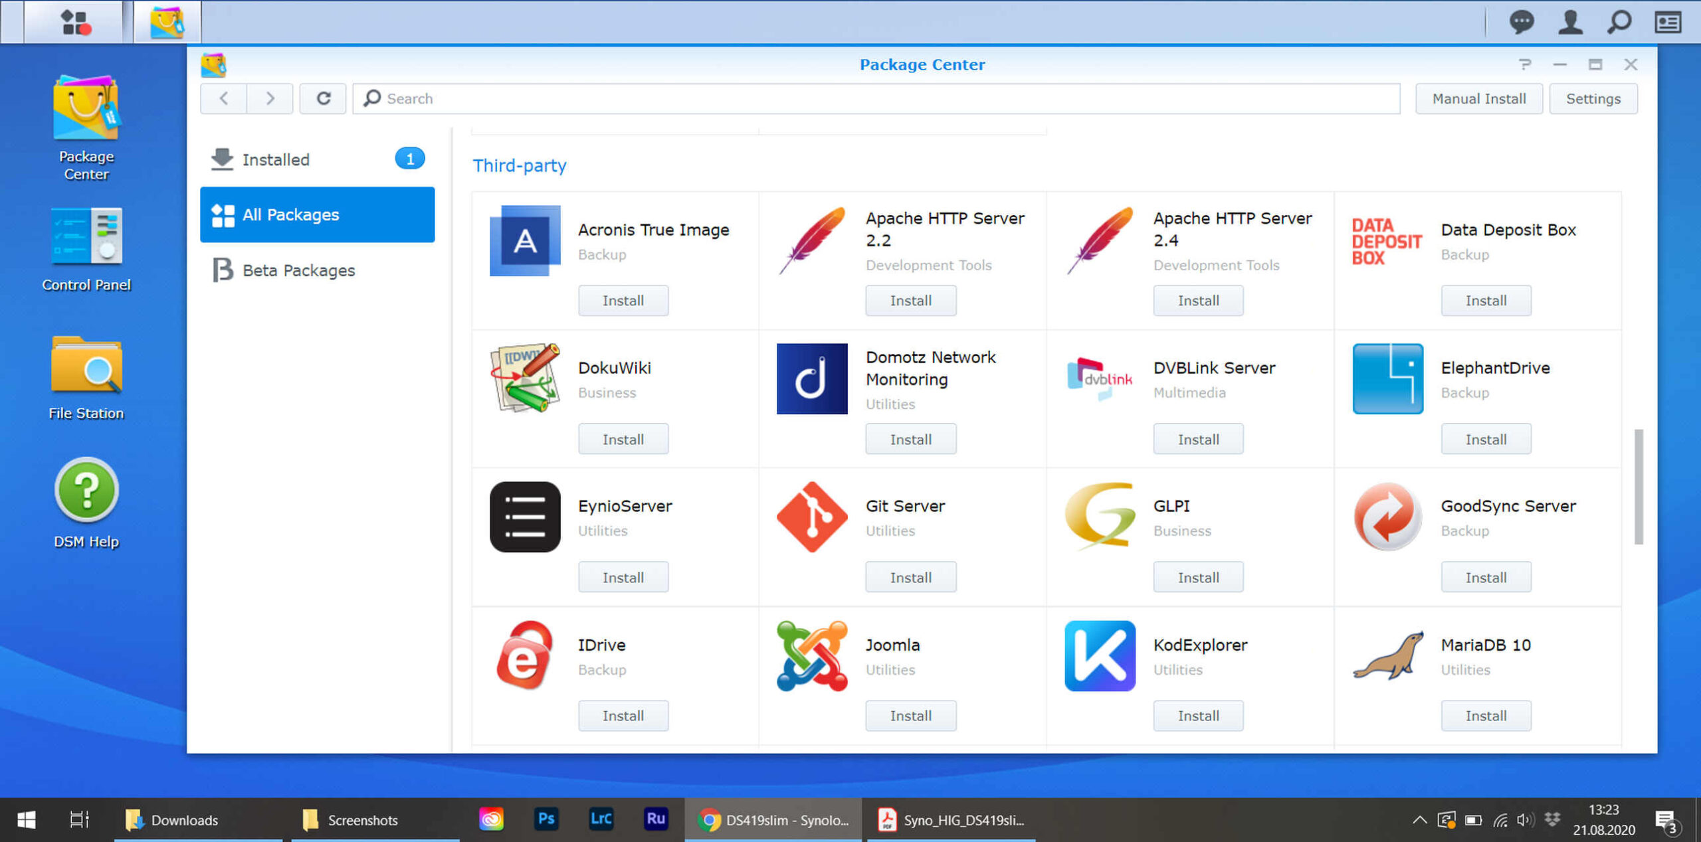Install IDrive
This screenshot has width=1701, height=842.
point(623,716)
